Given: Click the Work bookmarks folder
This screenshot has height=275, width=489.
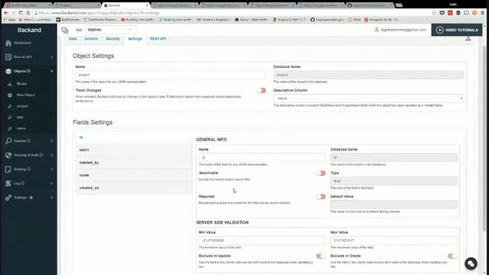Looking at the screenshot, I should tap(355, 20).
